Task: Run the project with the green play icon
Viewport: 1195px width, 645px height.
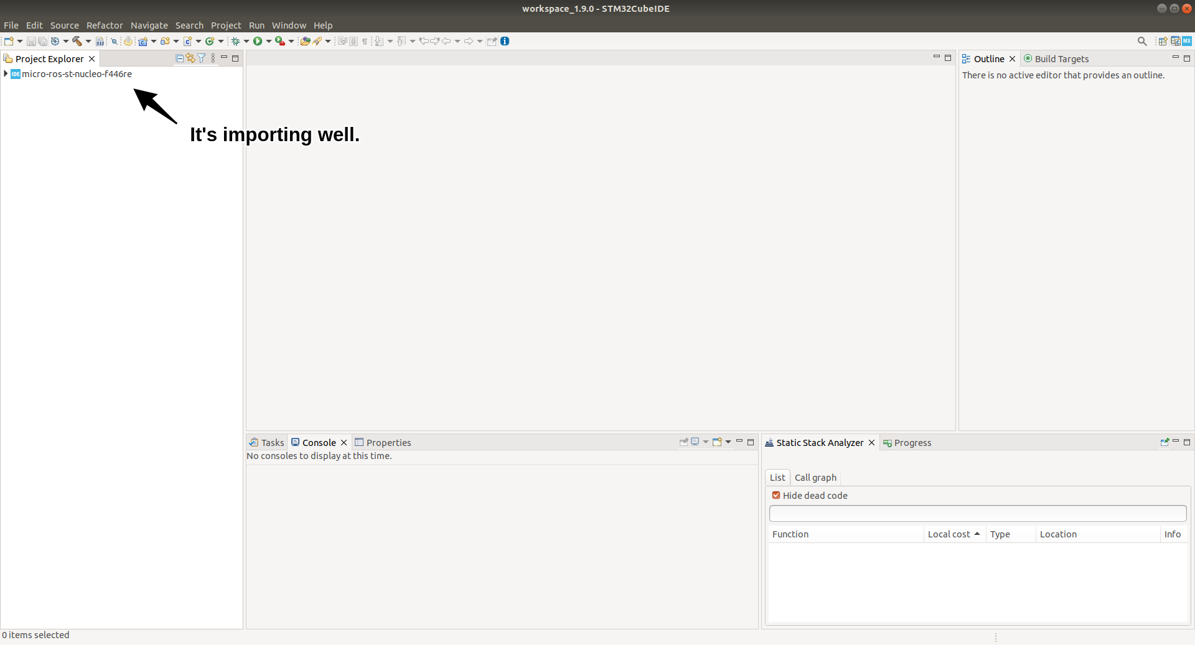Action: tap(258, 41)
